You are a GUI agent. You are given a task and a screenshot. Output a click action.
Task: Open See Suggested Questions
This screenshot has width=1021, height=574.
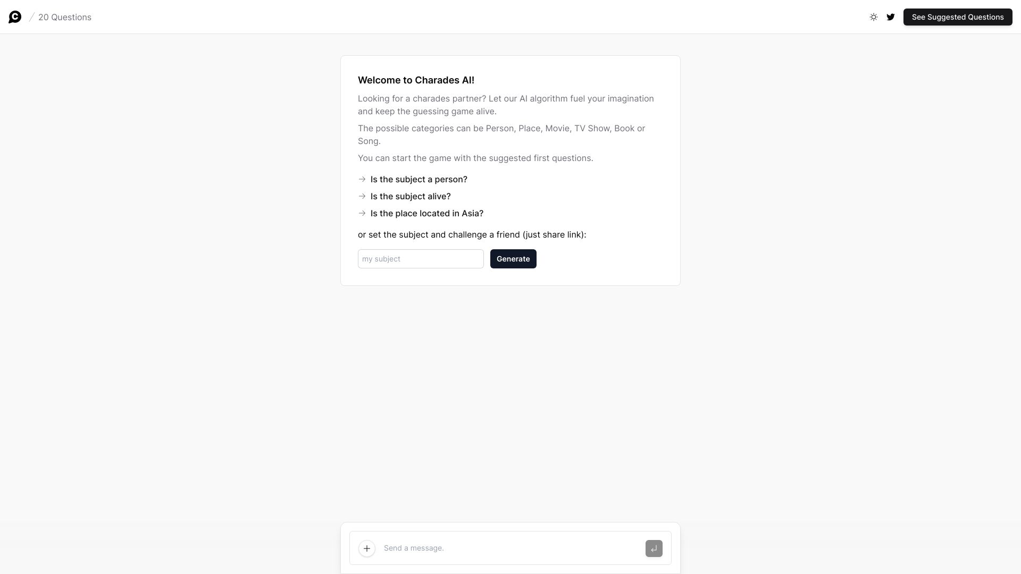click(x=957, y=16)
